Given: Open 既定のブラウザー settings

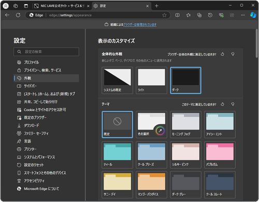Looking at the screenshot, I should (46, 118).
